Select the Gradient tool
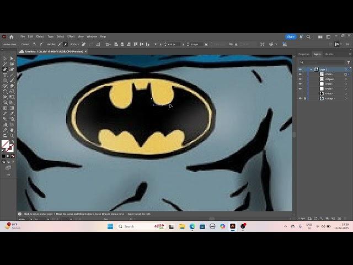 click(12, 108)
